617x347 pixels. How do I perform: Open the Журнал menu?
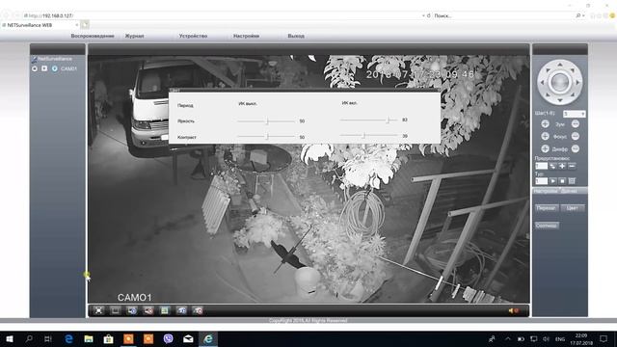click(x=135, y=36)
